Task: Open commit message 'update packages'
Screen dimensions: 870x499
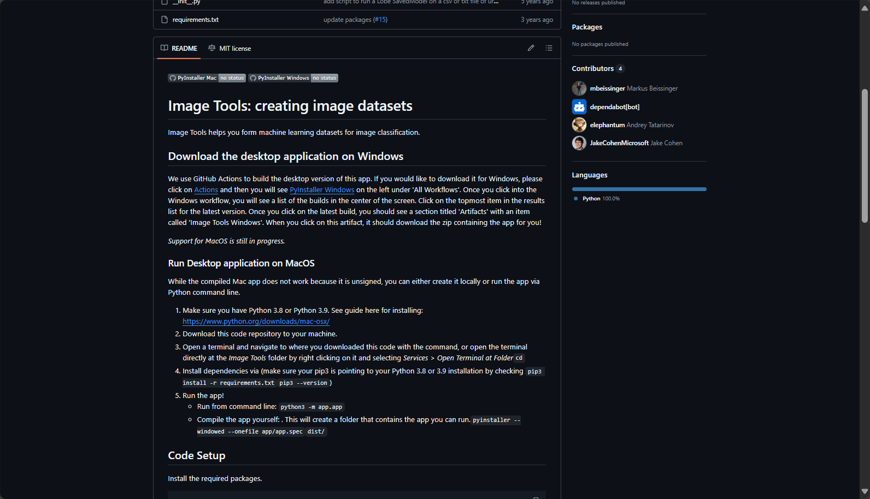Action: click(x=347, y=20)
